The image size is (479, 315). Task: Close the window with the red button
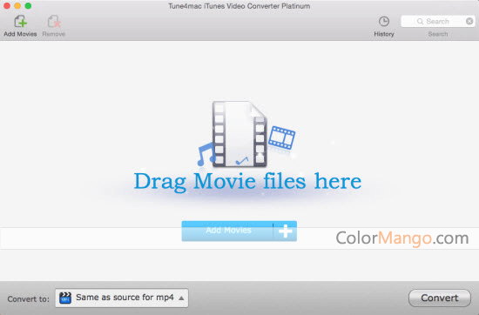(x=7, y=6)
